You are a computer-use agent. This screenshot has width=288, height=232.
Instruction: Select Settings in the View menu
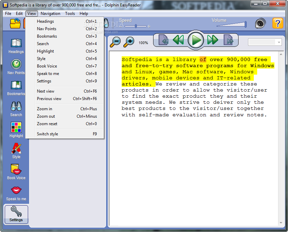pyautogui.click(x=65, y=81)
